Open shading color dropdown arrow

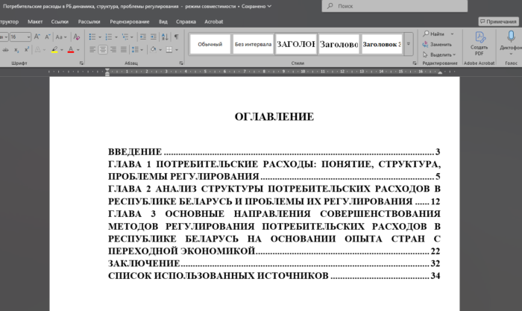(x=160, y=50)
